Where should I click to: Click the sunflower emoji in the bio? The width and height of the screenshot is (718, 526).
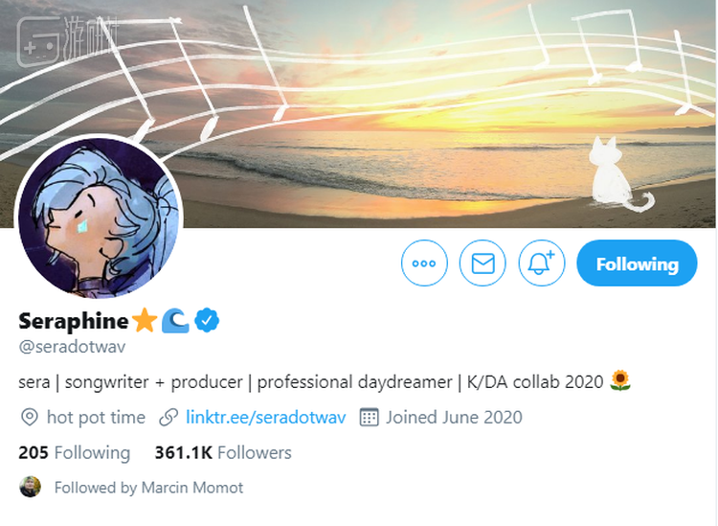621,381
